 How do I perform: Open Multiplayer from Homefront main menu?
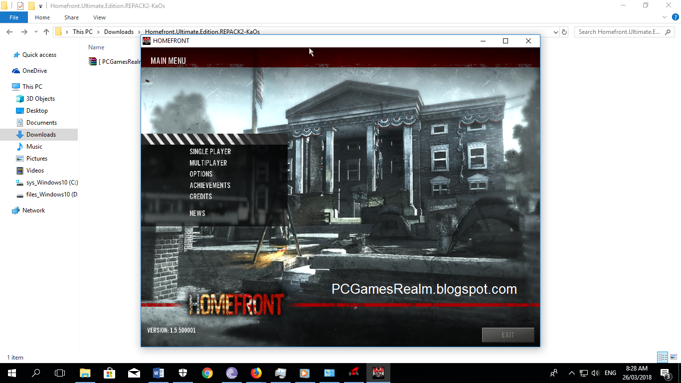tap(208, 163)
